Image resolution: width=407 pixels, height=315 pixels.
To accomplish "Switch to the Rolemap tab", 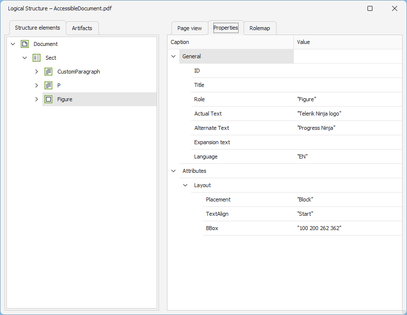I will [x=260, y=28].
